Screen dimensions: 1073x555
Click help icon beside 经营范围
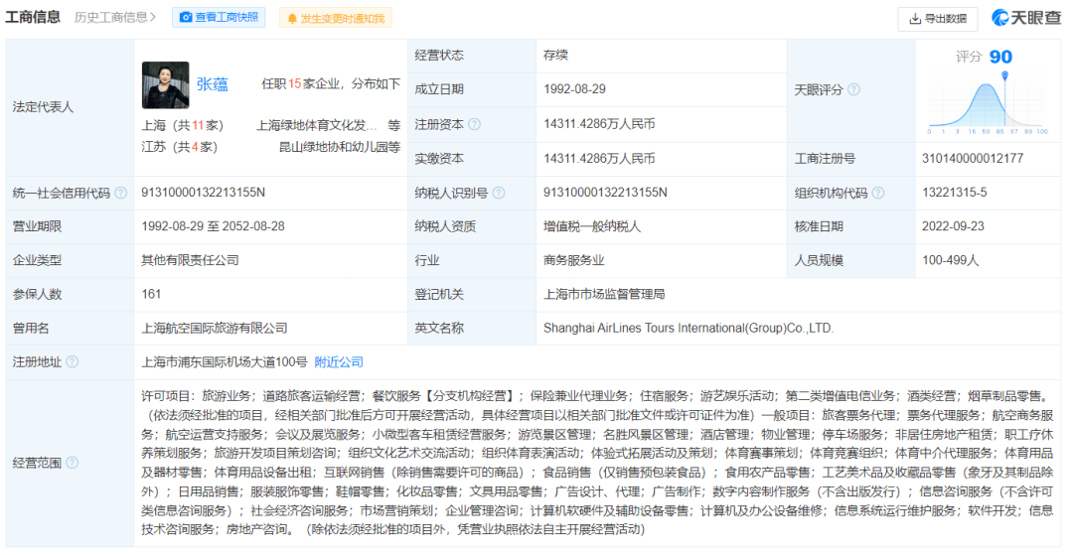(x=72, y=463)
